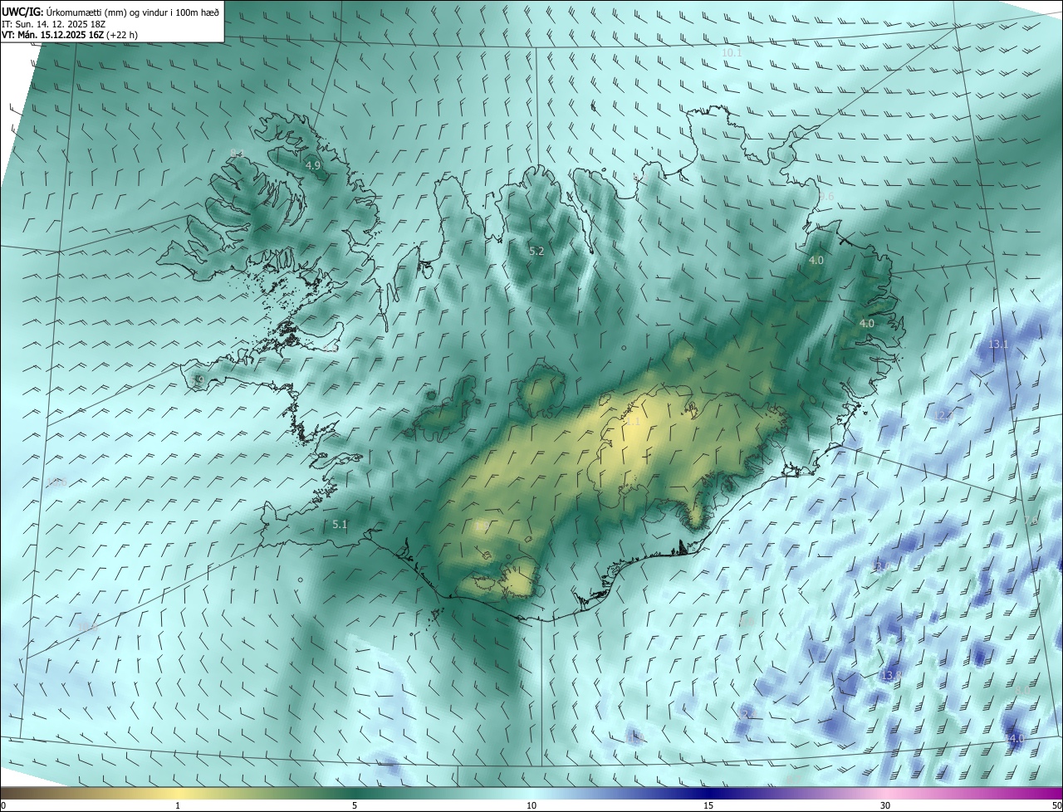Screen dimensions: 1063x812
Task: Click the 13.1 value label over the sea
Action: (x=998, y=344)
